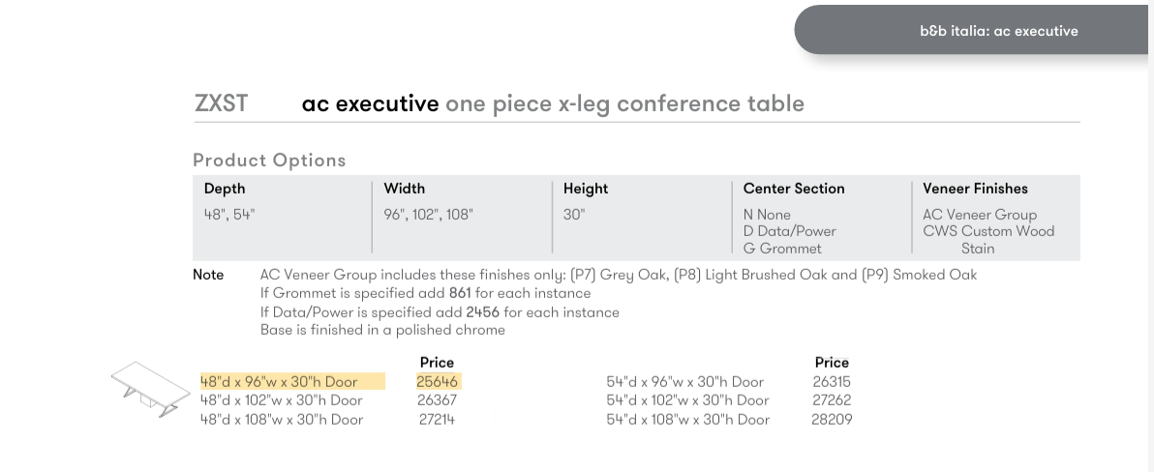This screenshot has width=1154, height=472.
Task: Click the highlighted price 25646
Action: coord(437,382)
